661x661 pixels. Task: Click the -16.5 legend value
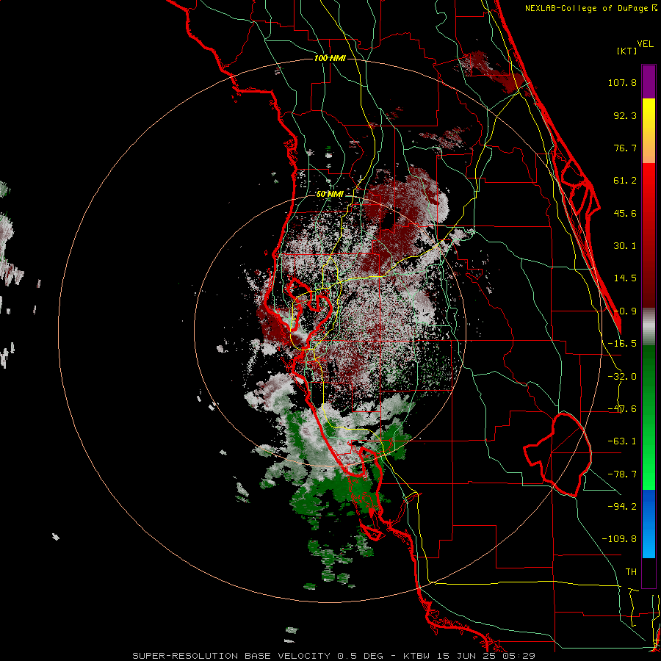tap(622, 344)
